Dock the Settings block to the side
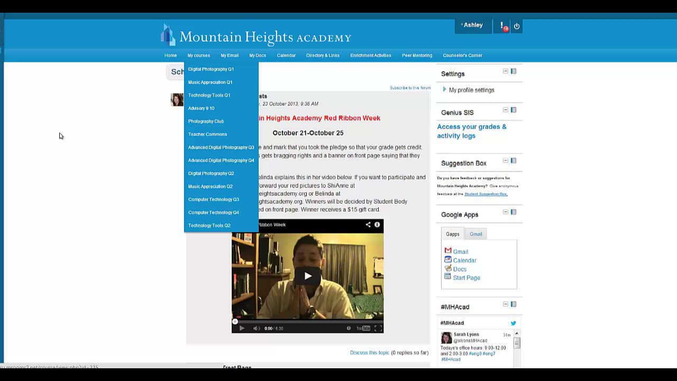 click(514, 71)
